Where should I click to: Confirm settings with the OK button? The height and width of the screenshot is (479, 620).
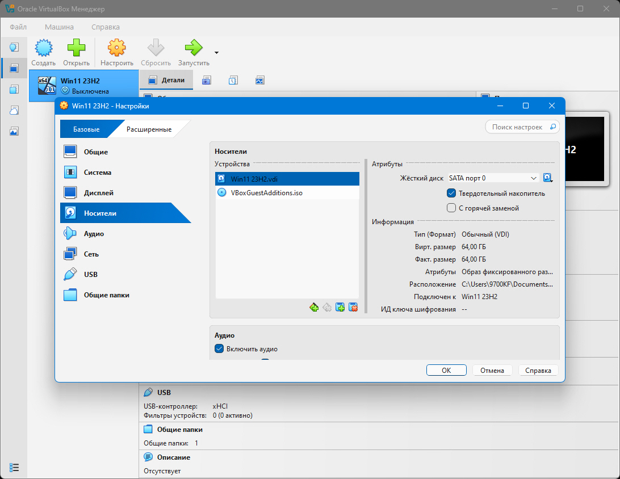coord(446,370)
